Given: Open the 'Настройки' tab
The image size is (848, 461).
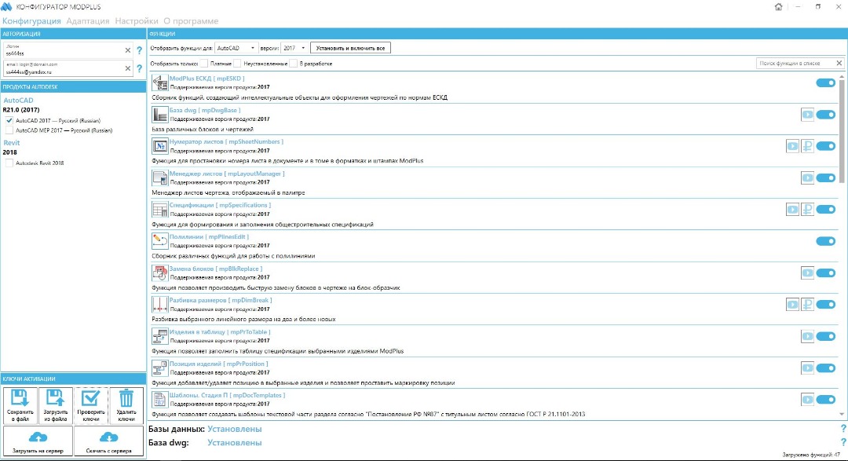Looking at the screenshot, I should (137, 20).
